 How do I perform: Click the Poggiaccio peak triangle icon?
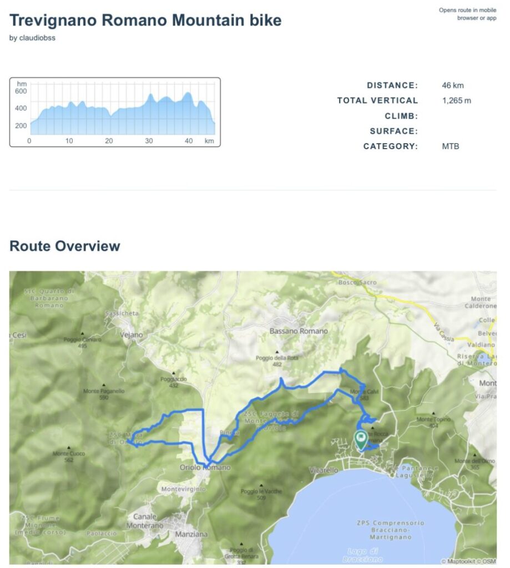pos(174,373)
